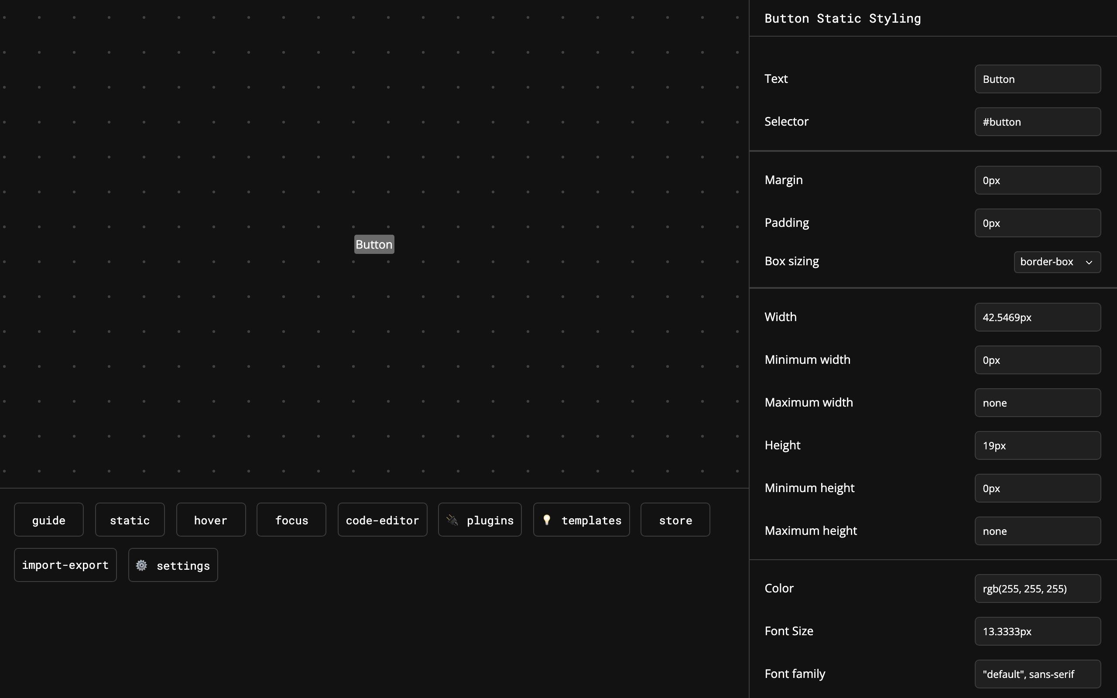The height and width of the screenshot is (698, 1117).
Task: Click the Box sizing label
Action: coord(791,261)
